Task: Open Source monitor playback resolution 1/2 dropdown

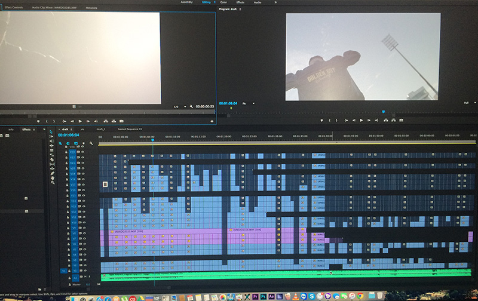Action: pyautogui.click(x=180, y=107)
